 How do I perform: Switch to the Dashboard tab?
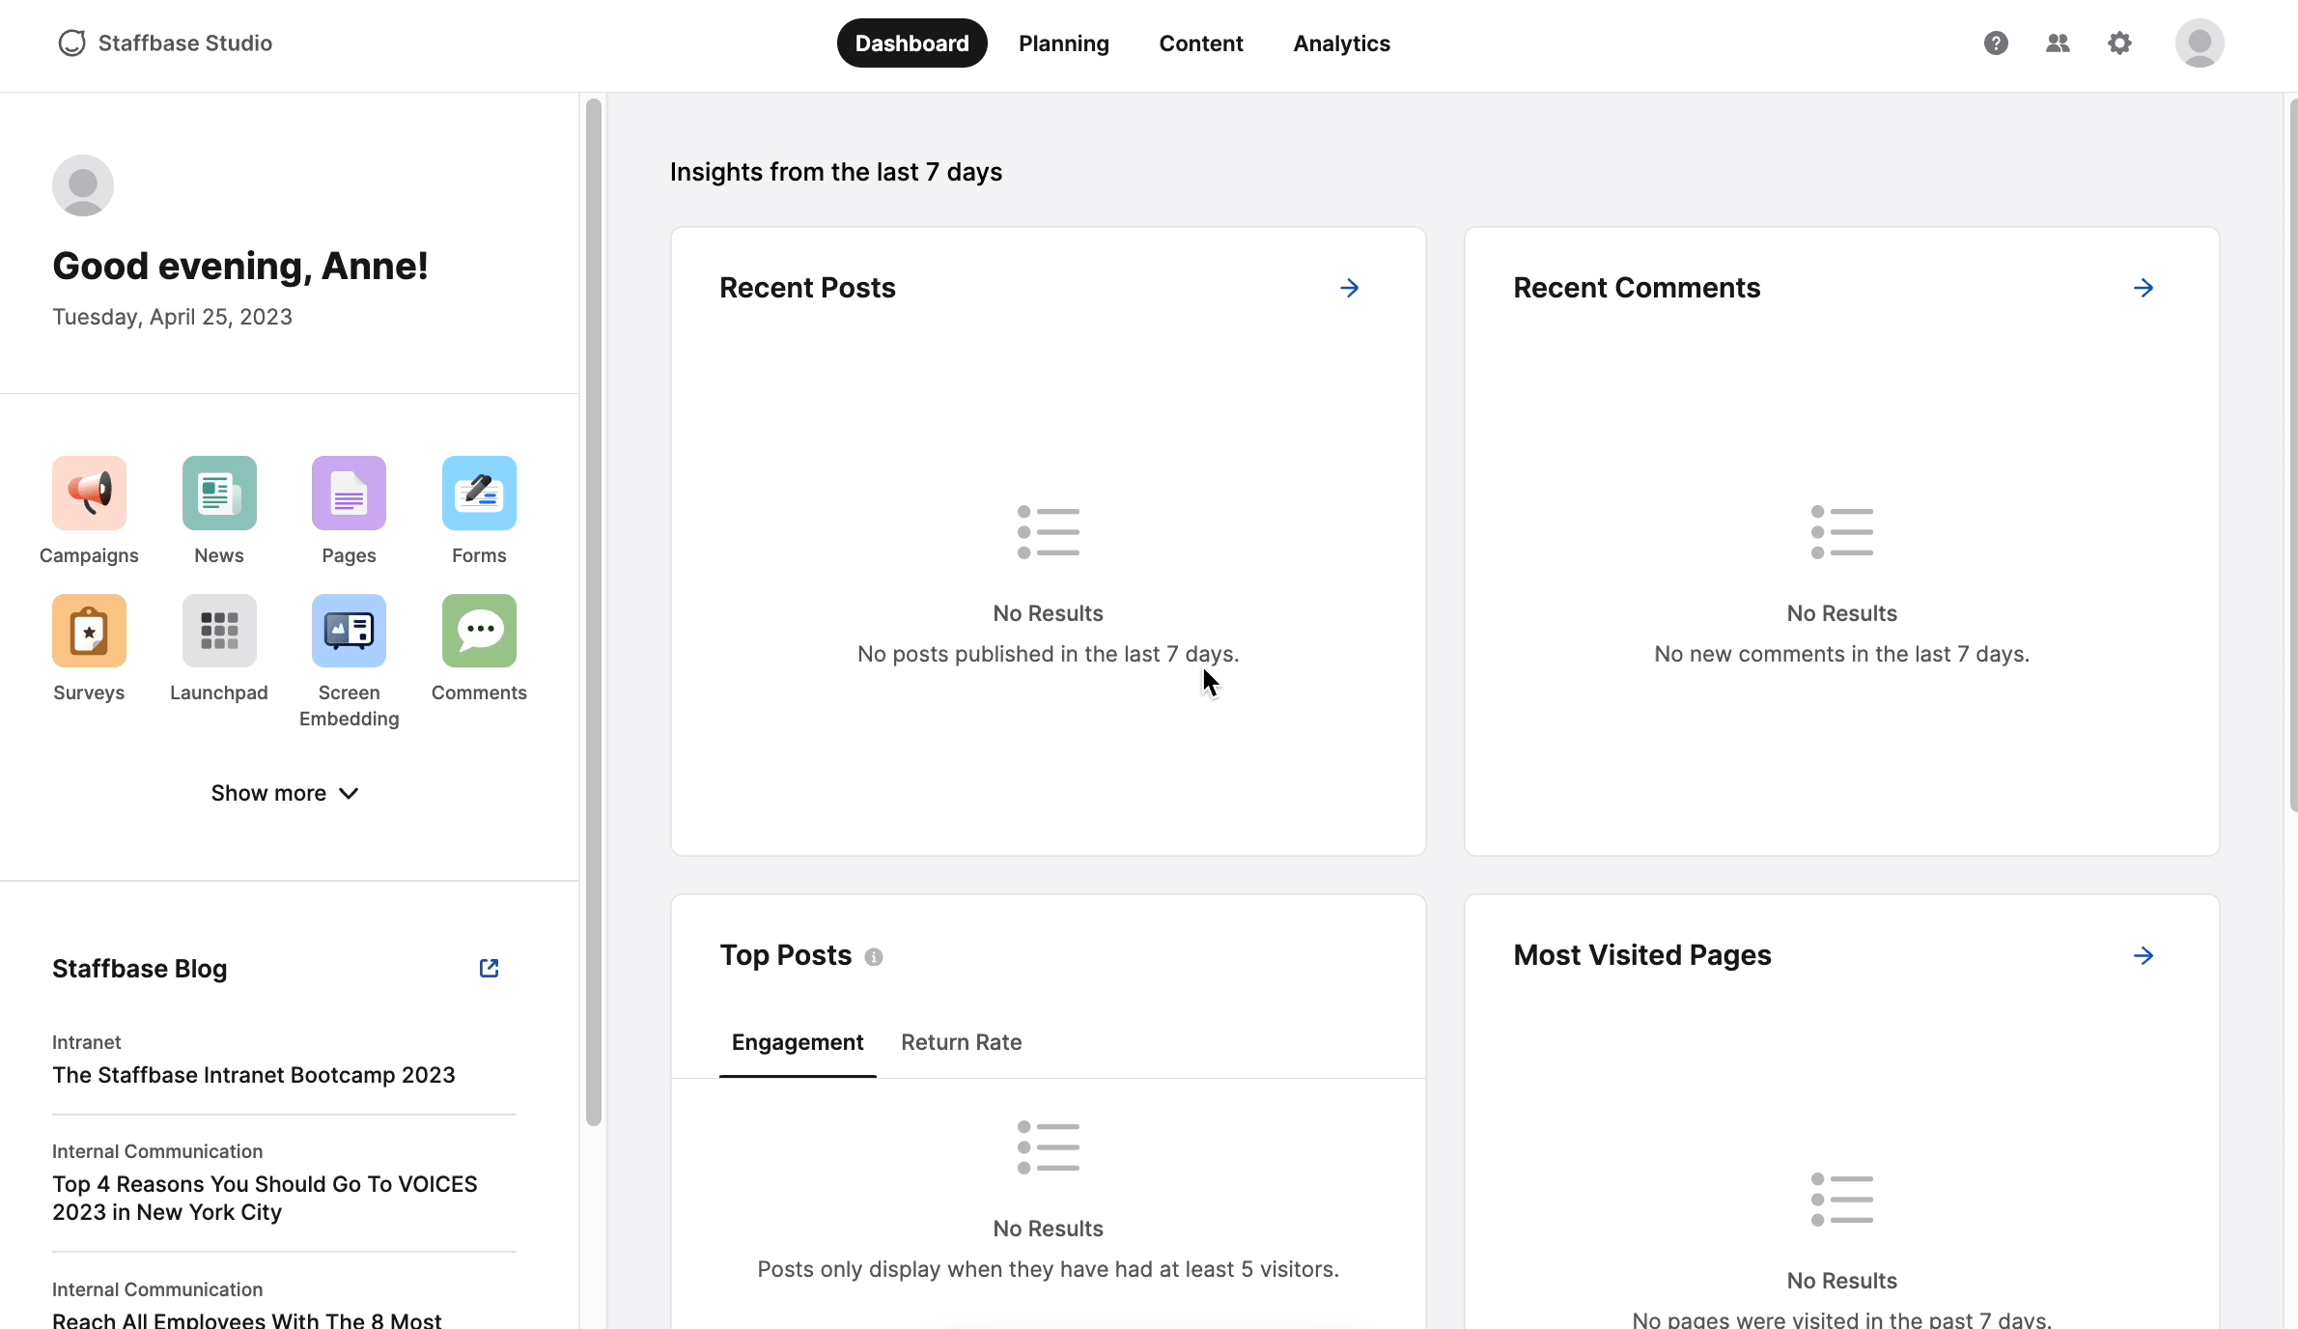click(x=911, y=43)
